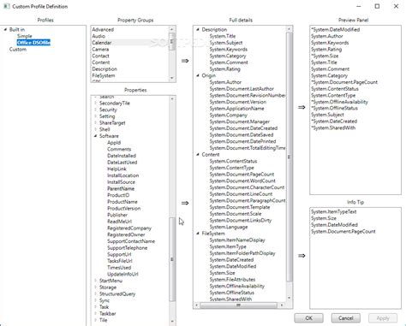Select System.Document.PageCount in Info Tip list

343,231
